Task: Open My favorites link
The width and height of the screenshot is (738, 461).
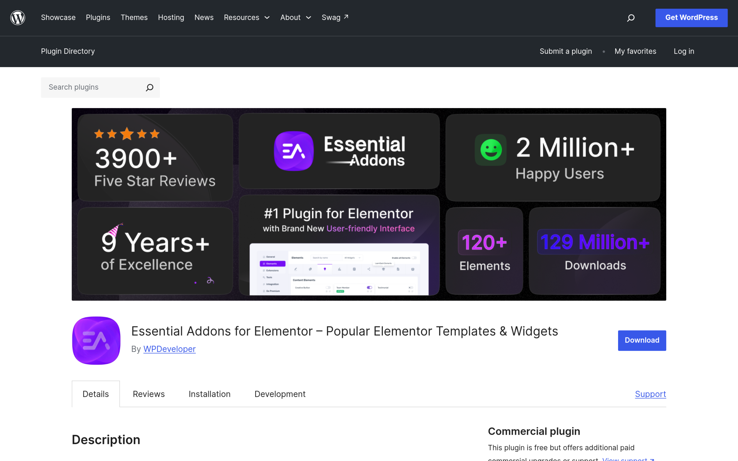Action: click(635, 51)
